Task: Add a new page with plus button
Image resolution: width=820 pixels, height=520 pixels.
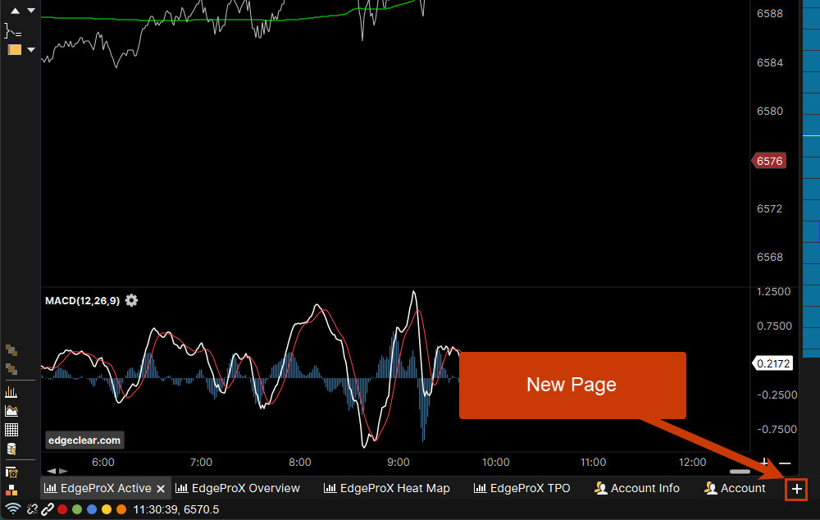Action: pos(796,489)
